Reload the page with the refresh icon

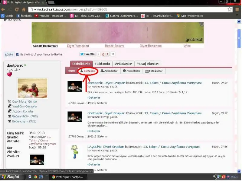coord(17,10)
